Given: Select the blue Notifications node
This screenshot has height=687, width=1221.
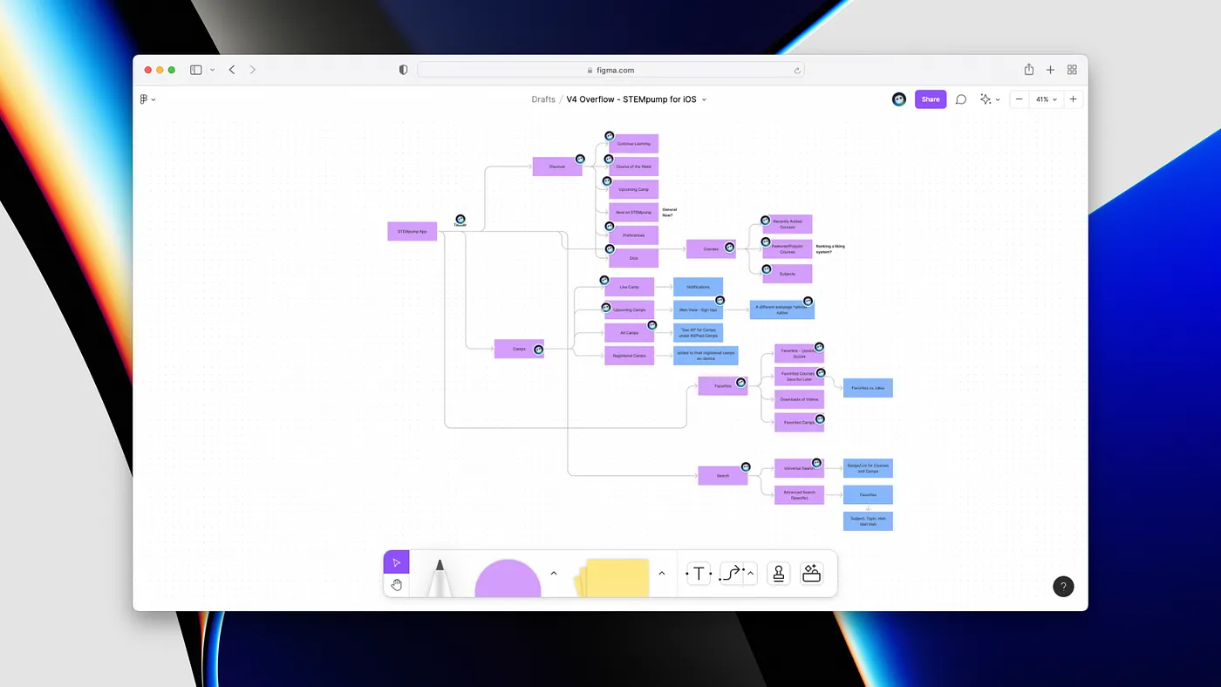Looking at the screenshot, I should click(x=698, y=287).
